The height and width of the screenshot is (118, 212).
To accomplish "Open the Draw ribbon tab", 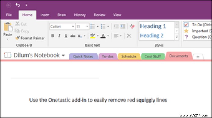I will coord(62,15).
